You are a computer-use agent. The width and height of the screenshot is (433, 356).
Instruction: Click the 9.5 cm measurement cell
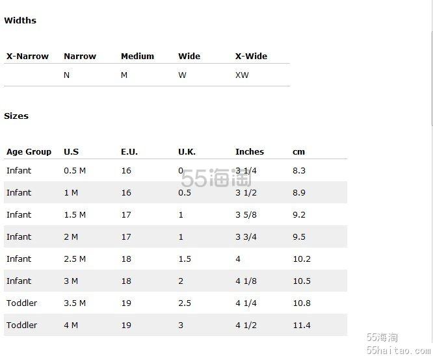click(x=299, y=236)
